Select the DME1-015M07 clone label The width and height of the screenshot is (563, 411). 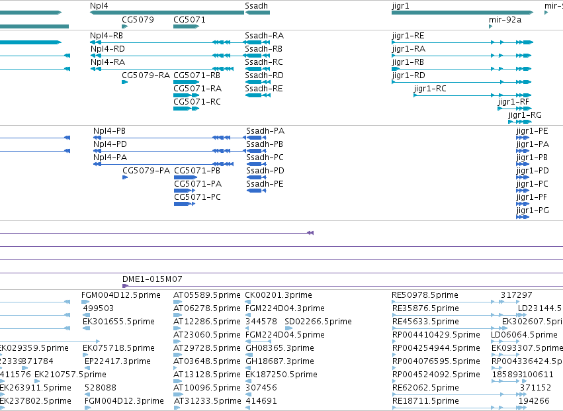pos(152,279)
